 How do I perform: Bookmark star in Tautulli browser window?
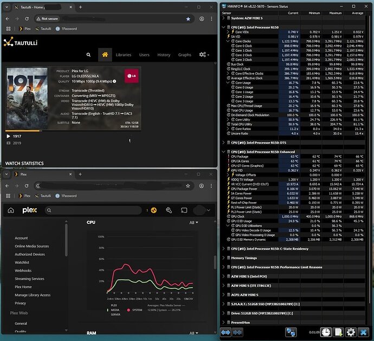(x=188, y=19)
